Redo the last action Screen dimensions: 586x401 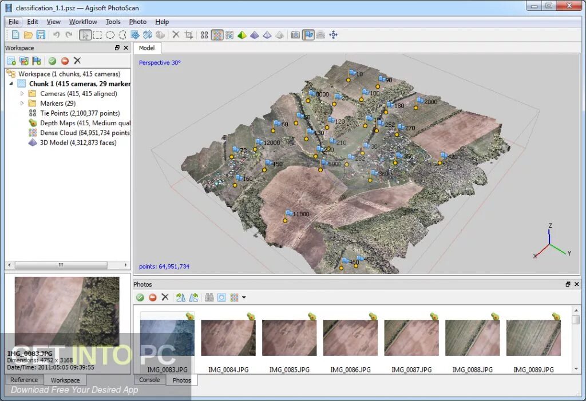click(69, 35)
